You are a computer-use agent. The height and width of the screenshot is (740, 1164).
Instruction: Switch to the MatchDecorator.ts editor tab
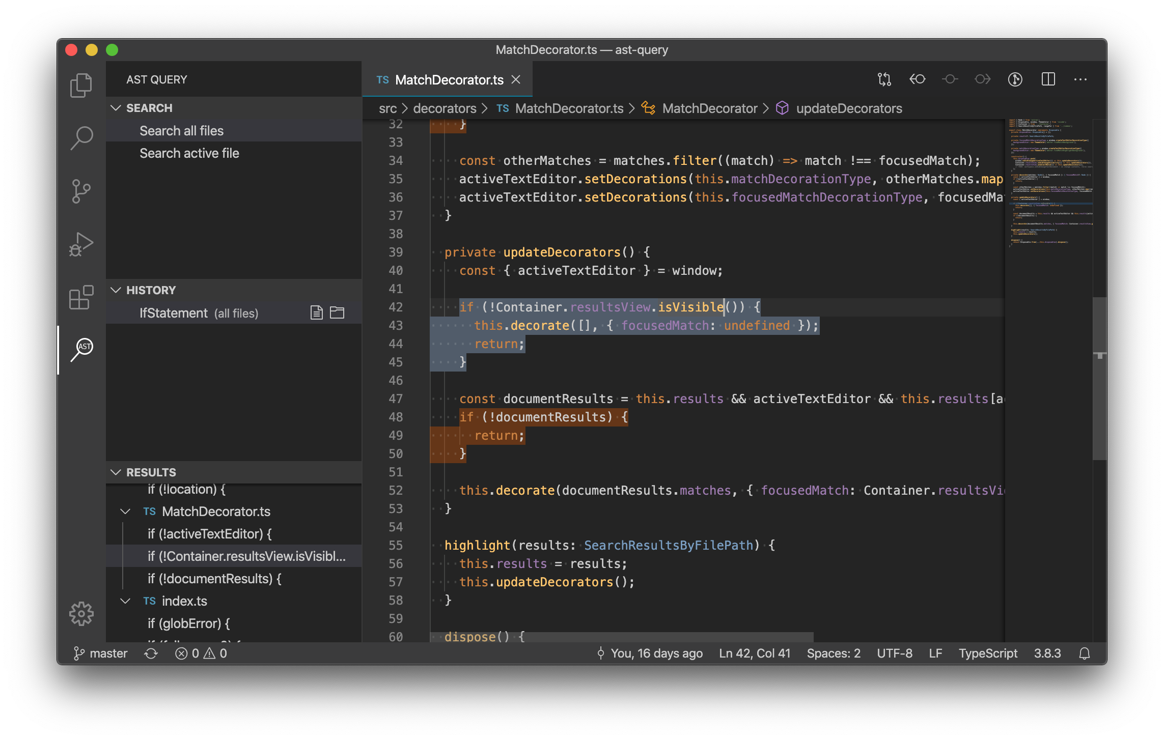(449, 80)
